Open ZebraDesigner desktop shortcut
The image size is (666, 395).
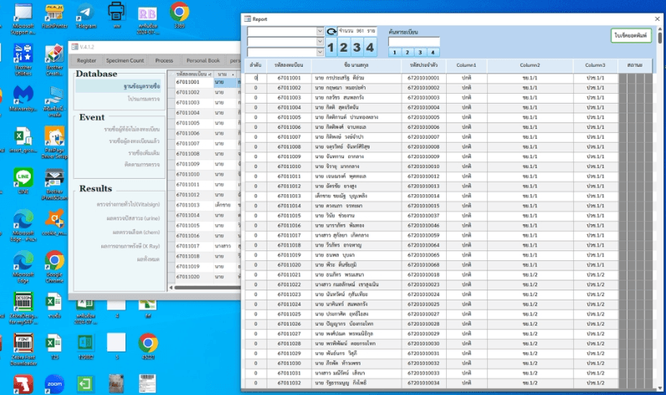point(23,308)
